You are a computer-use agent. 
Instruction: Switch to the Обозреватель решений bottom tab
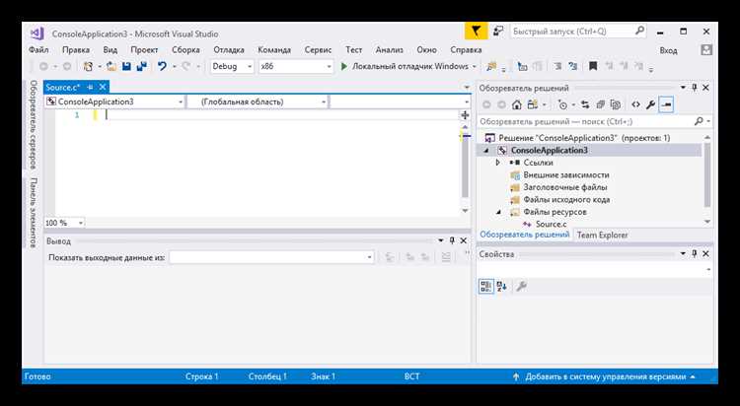pos(524,235)
